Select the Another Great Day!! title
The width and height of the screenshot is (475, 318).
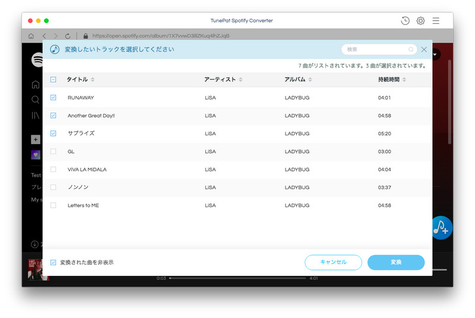click(91, 115)
